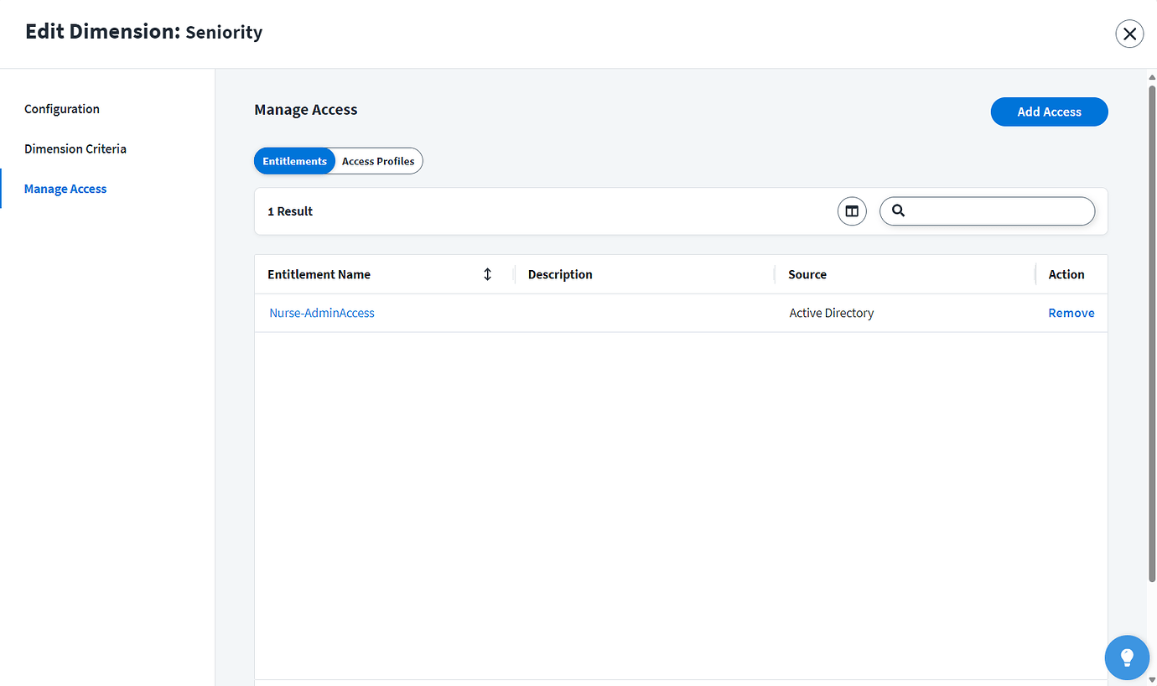The image size is (1157, 686).
Task: Sort the Entitlement Name column
Action: coord(487,273)
